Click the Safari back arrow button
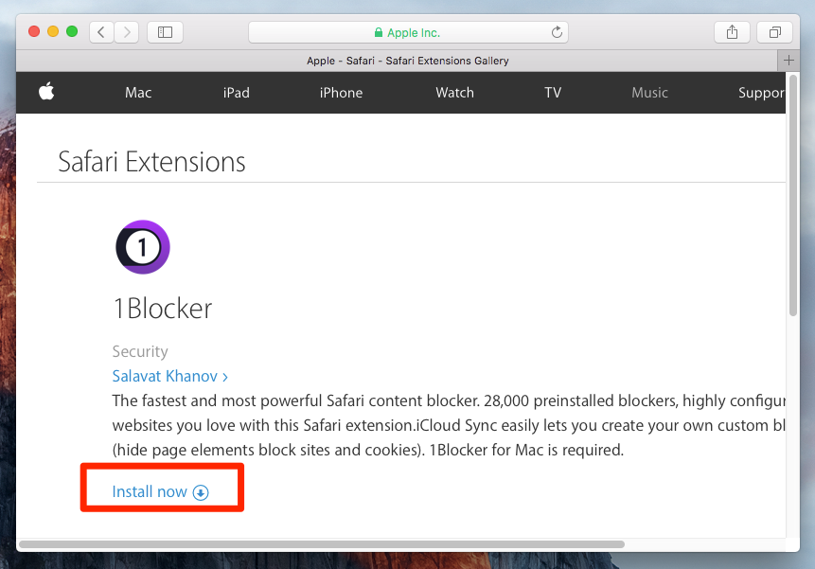The height and width of the screenshot is (569, 815). [x=102, y=32]
